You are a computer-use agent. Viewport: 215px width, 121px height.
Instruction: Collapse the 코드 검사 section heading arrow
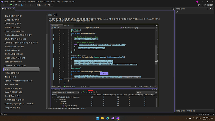(47, 14)
